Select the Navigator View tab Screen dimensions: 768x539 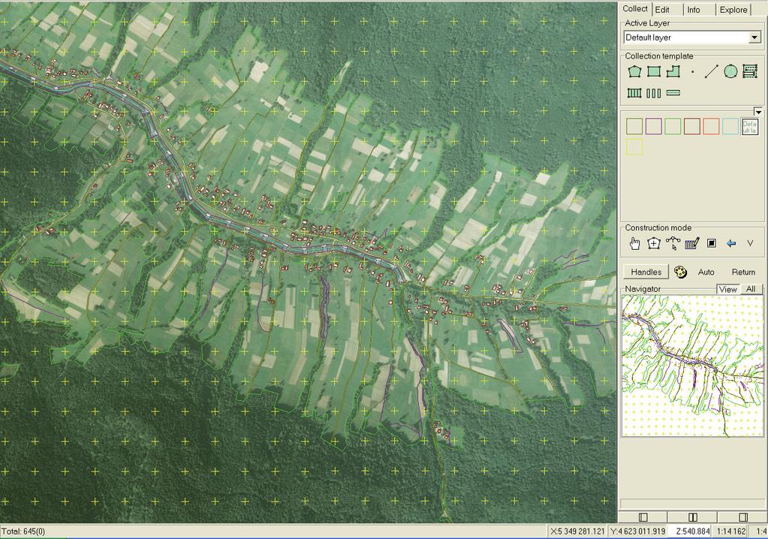point(728,289)
